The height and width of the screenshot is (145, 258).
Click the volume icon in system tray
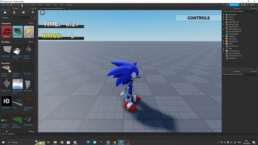coord(231,142)
